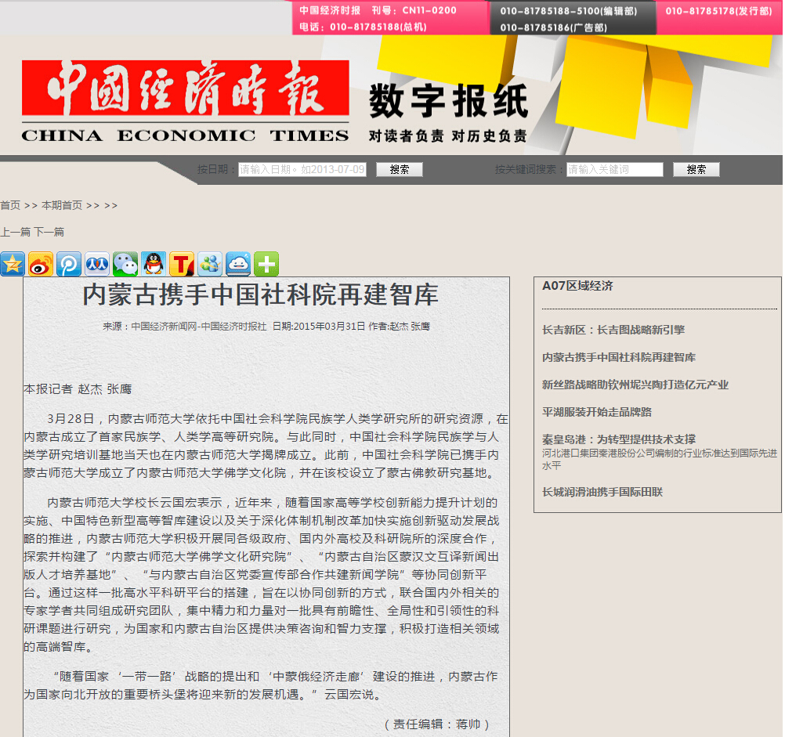Image resolution: width=785 pixels, height=737 pixels.
Task: Select the 责任编辑：蒋帅 credit
Action: [436, 724]
